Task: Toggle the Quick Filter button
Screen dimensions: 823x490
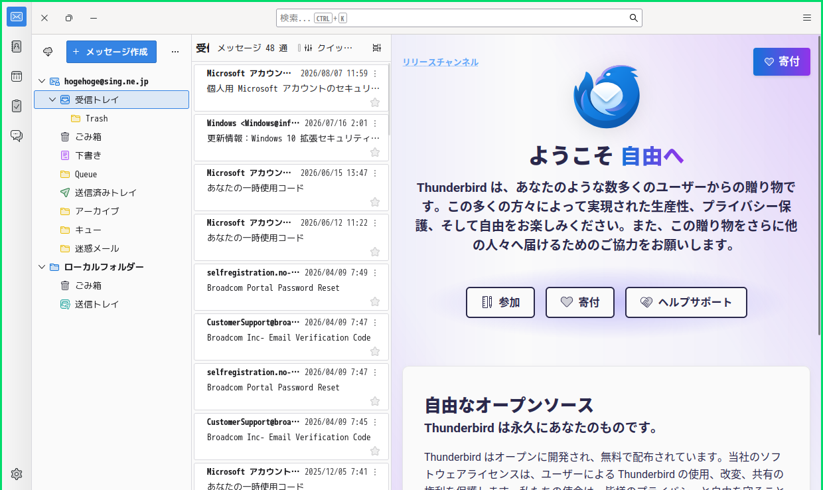Action: (x=329, y=48)
